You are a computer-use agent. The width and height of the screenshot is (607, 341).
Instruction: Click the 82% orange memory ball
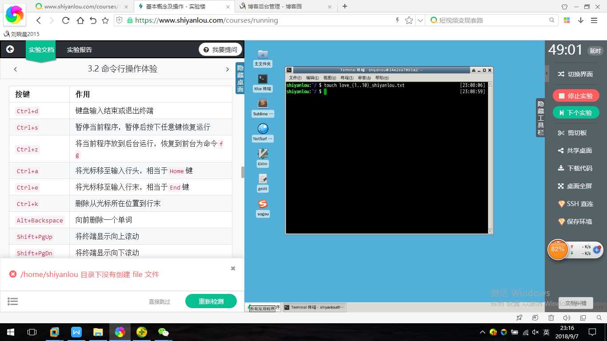558,249
